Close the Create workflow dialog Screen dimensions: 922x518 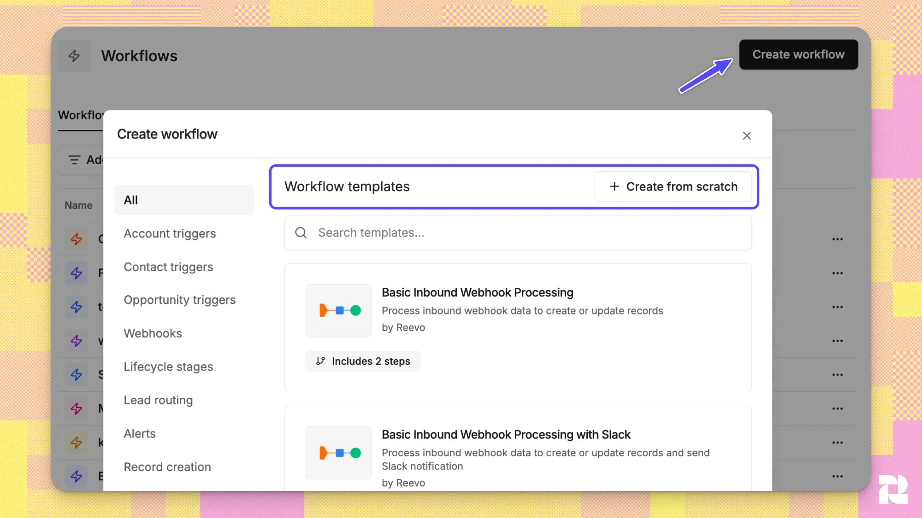click(746, 135)
